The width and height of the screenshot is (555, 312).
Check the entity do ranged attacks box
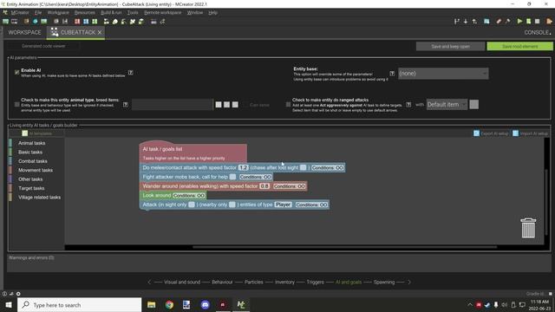click(288, 104)
